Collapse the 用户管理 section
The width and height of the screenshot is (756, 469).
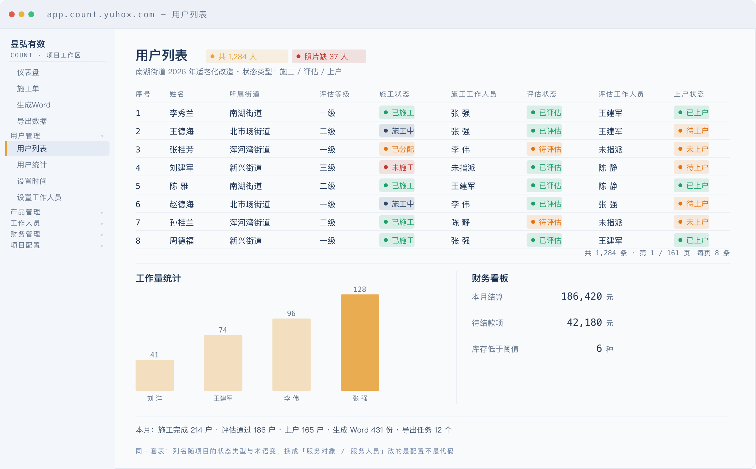57,135
